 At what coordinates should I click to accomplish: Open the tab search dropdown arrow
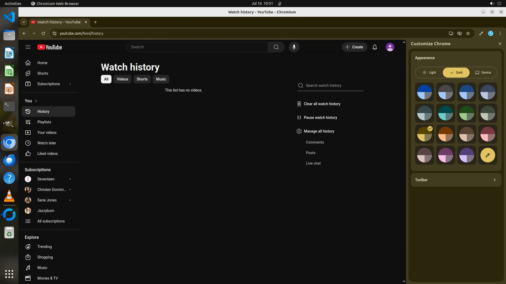pos(24,22)
